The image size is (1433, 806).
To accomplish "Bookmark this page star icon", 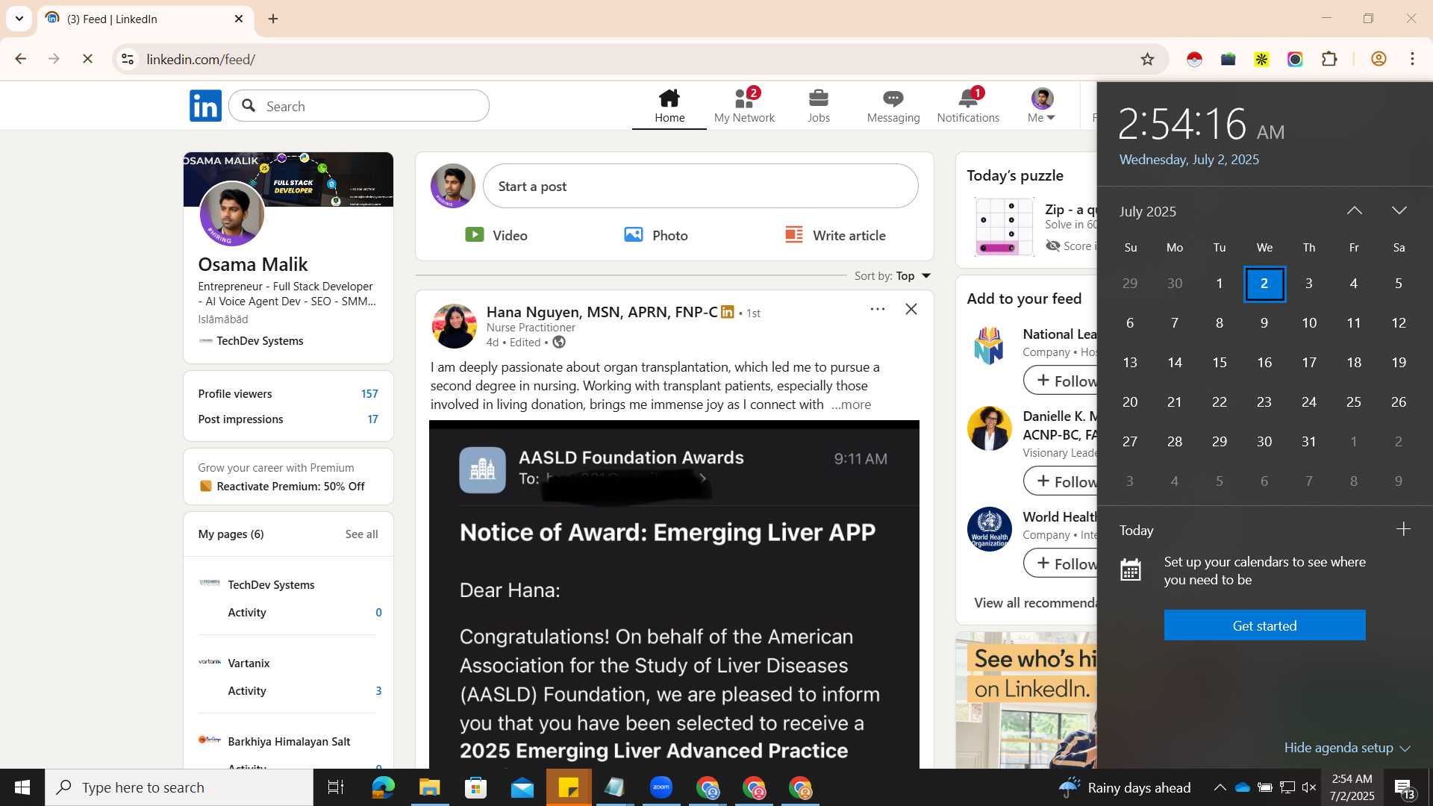I will [1147, 59].
